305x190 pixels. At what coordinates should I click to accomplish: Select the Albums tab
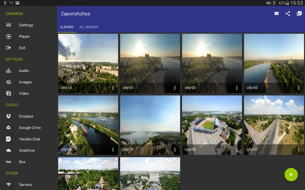pyautogui.click(x=67, y=27)
